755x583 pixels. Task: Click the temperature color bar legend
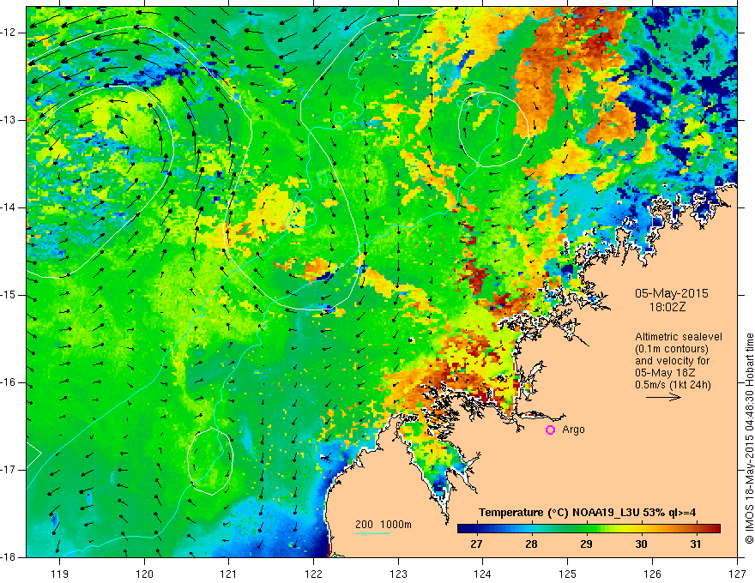click(589, 529)
